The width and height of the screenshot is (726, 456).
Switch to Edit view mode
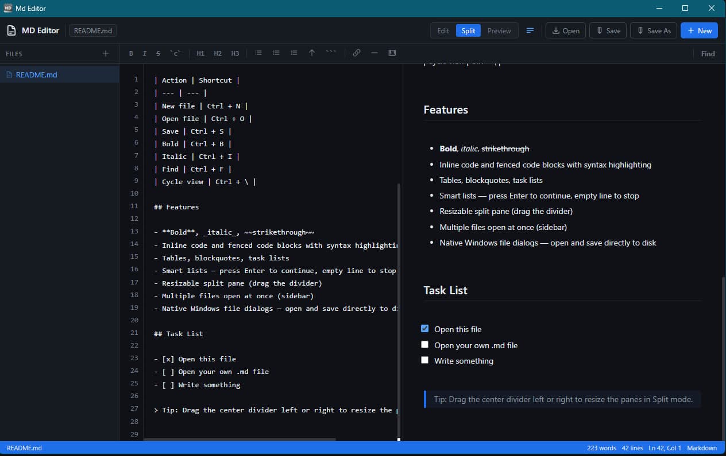pyautogui.click(x=443, y=31)
